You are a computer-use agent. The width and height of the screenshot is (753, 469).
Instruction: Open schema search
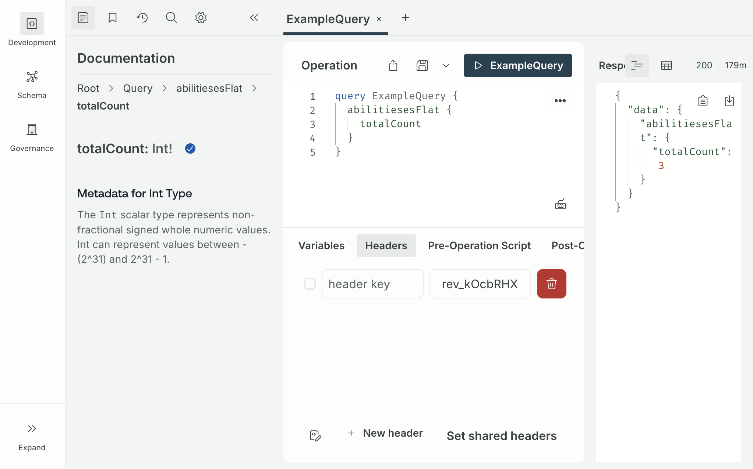pos(171,17)
